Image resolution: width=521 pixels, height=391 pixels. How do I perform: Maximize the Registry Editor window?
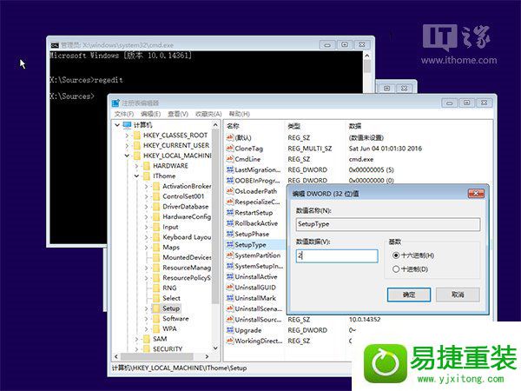(x=466, y=103)
